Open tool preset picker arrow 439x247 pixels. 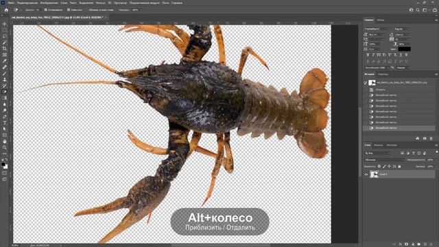(x=20, y=10)
